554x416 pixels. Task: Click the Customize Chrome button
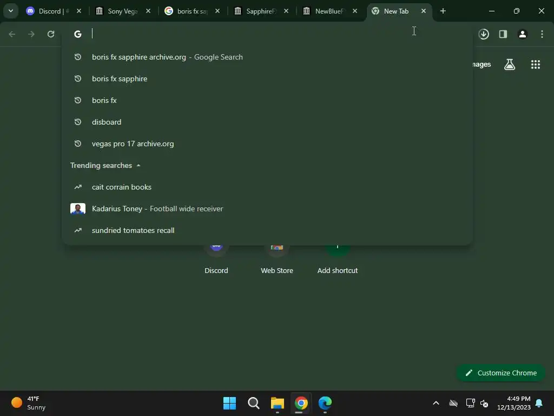point(501,373)
